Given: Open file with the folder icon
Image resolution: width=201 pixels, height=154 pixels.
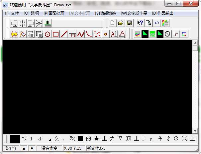Looking at the screenshot, I should [121, 23].
